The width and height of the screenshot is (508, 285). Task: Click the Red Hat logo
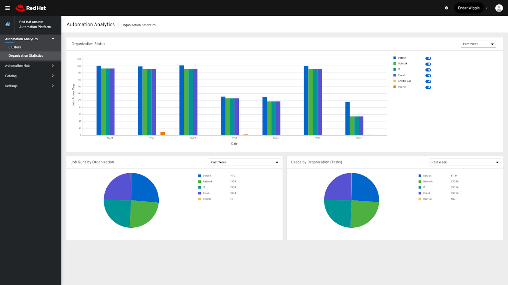click(x=31, y=8)
